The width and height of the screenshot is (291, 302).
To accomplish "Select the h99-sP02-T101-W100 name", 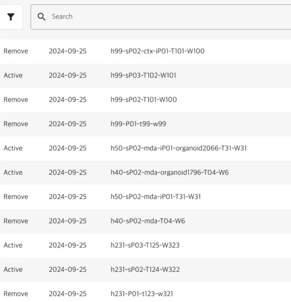I will (x=143, y=100).
